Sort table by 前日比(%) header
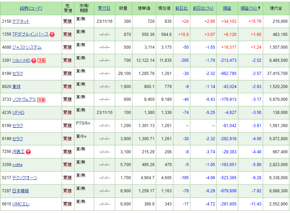290x213 pixels. tap(203, 8)
